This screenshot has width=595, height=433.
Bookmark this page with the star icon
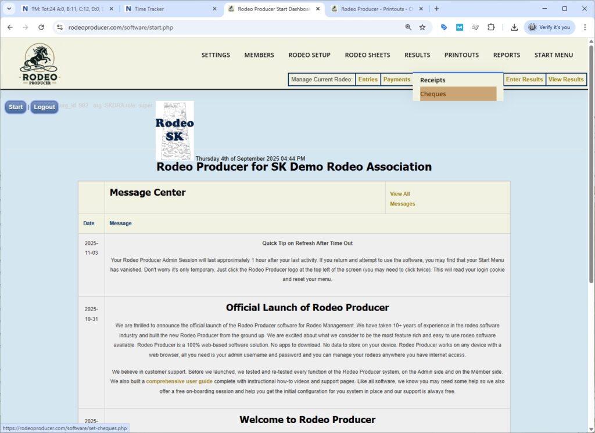click(x=422, y=27)
